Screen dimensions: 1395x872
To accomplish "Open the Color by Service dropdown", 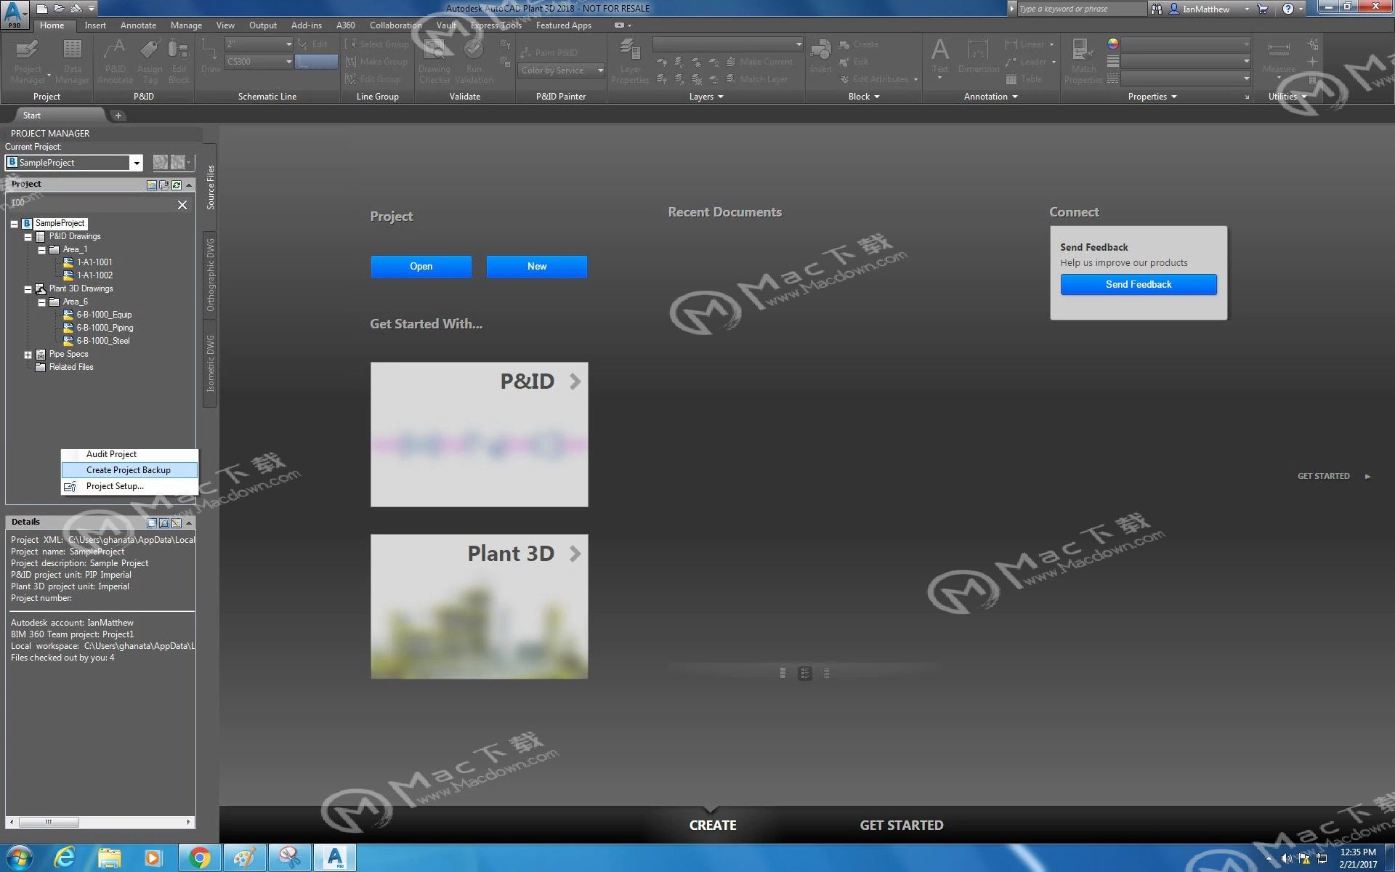I will 562,70.
